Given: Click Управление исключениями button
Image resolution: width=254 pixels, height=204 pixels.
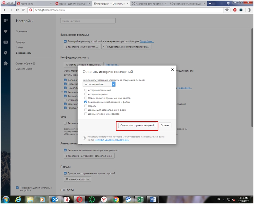Looking at the screenshot, I should coord(82,47).
